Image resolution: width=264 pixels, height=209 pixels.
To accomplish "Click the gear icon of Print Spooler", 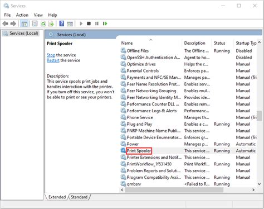I will [123, 150].
